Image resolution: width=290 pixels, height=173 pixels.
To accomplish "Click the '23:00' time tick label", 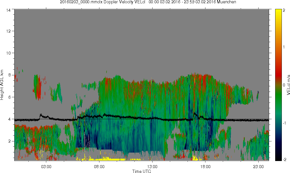I will tap(258, 167).
